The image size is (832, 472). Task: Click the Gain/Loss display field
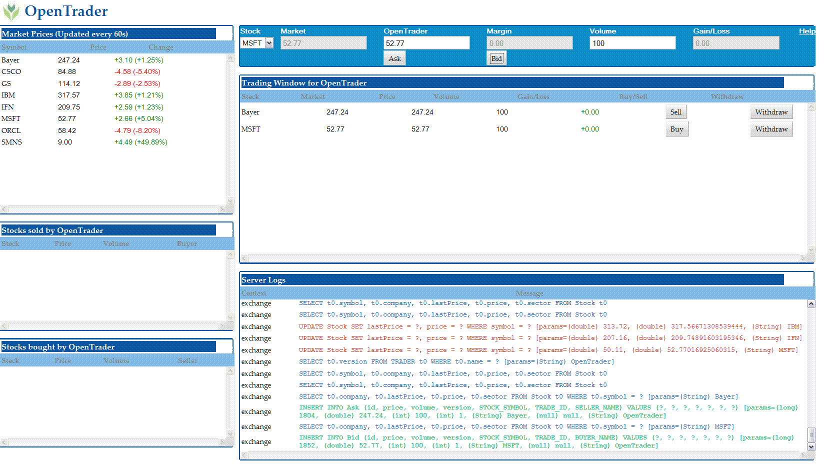[735, 42]
